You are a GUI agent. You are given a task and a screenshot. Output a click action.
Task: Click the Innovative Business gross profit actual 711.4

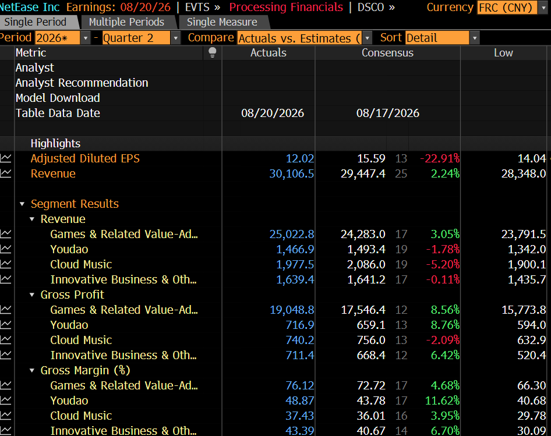click(x=300, y=355)
